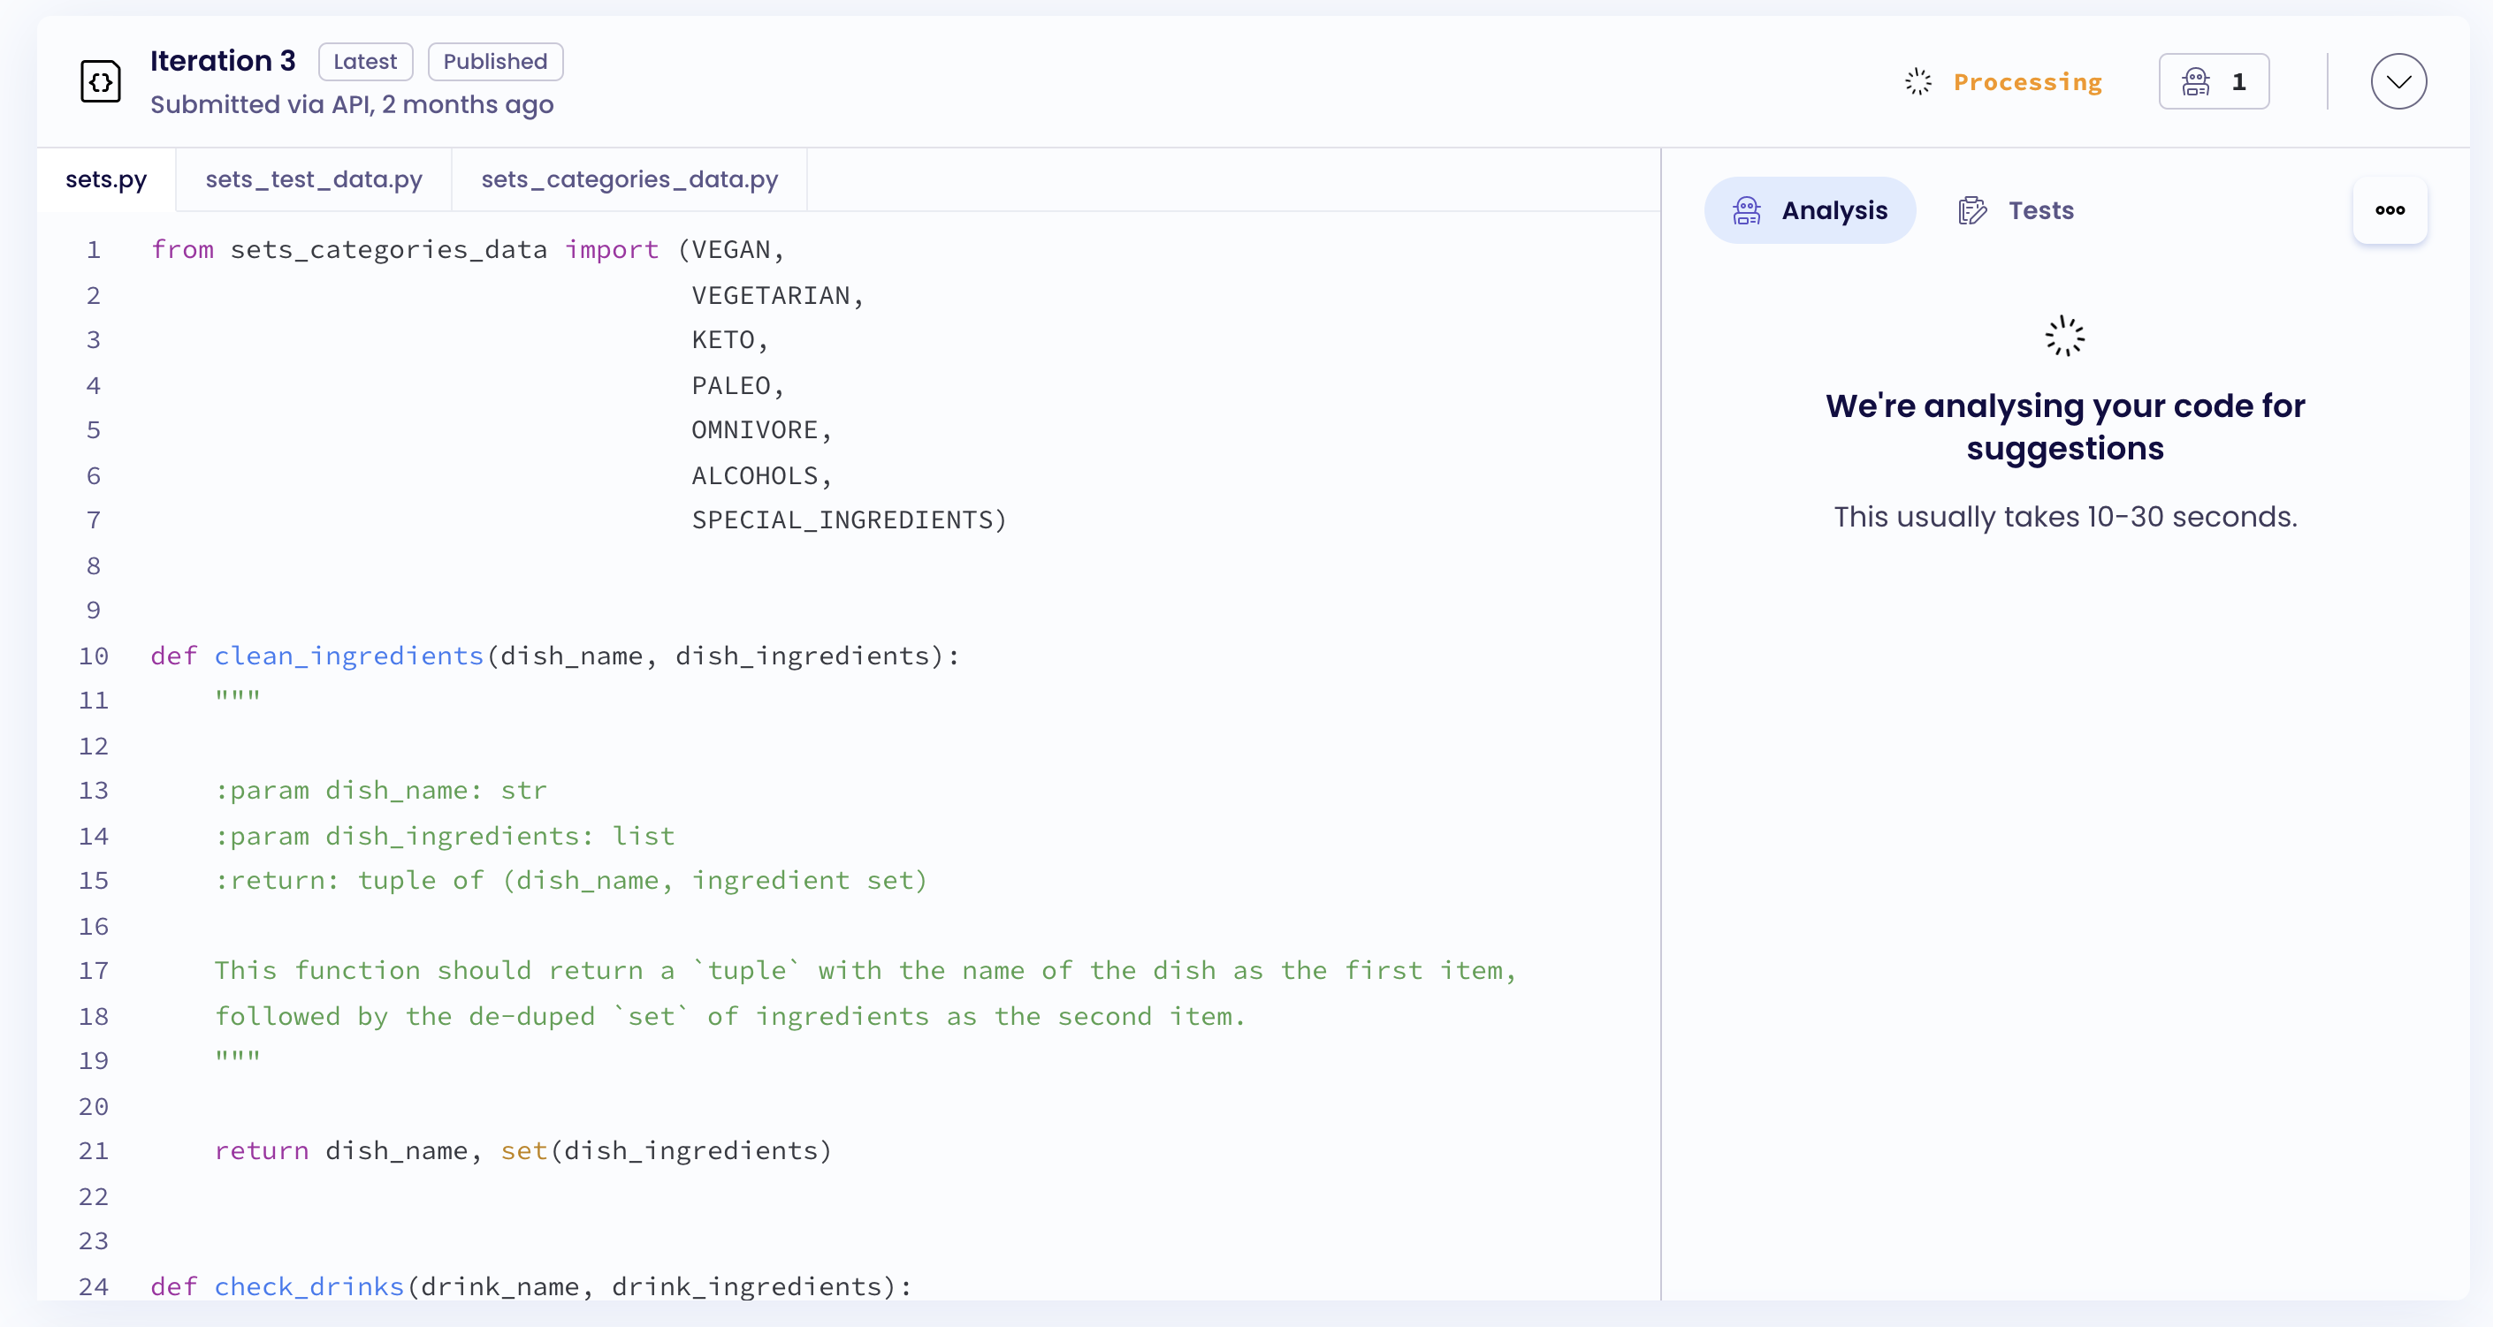
Task: Click the robot icon inside the comment counter button
Action: [2196, 81]
